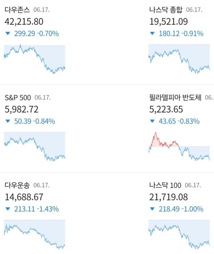214x254 pixels.
Task: Click the 나스닥 100 down triangle icon
Action: pos(152,209)
